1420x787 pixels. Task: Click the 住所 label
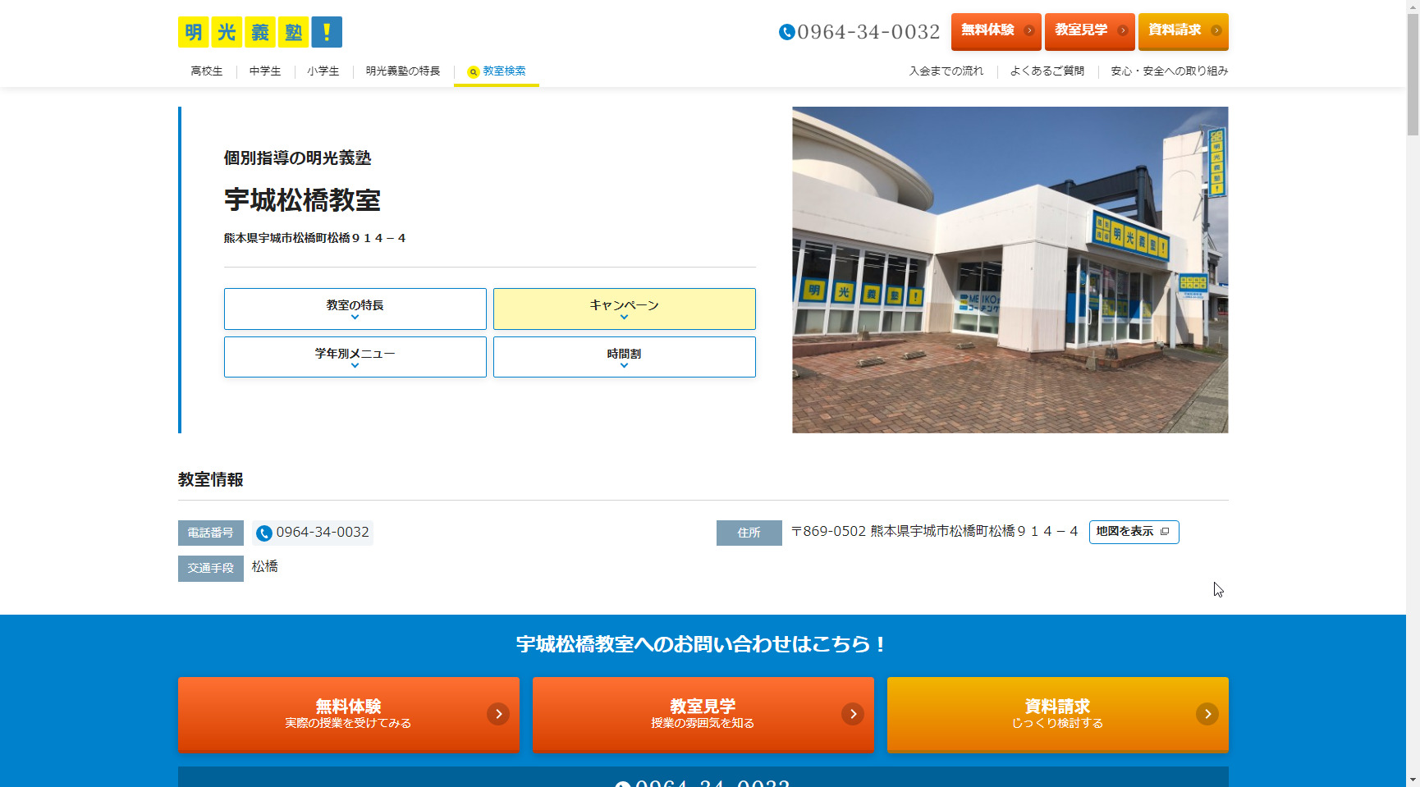point(749,533)
